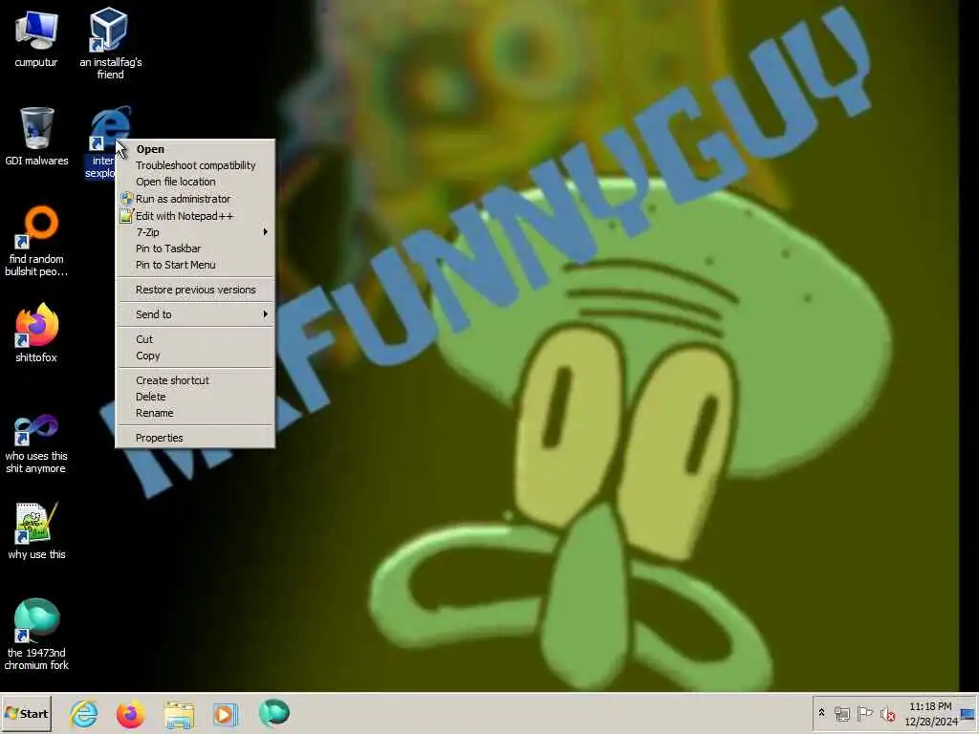Choose Restore previous versions

pos(195,290)
